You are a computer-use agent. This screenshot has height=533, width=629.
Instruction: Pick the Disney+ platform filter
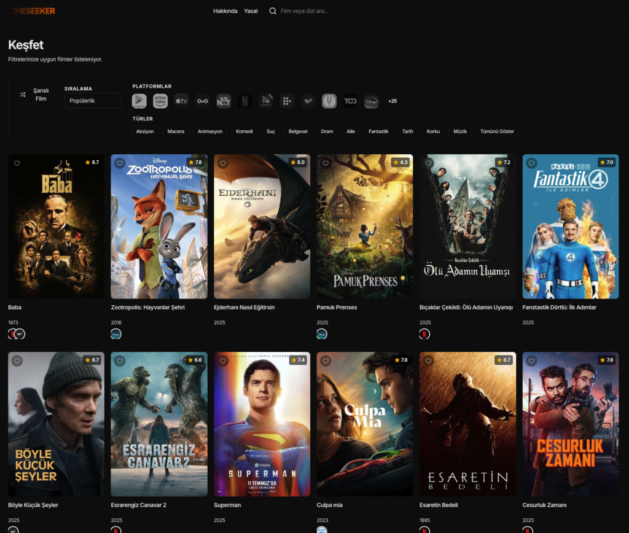[371, 101]
